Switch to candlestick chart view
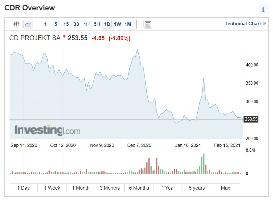 (16, 24)
